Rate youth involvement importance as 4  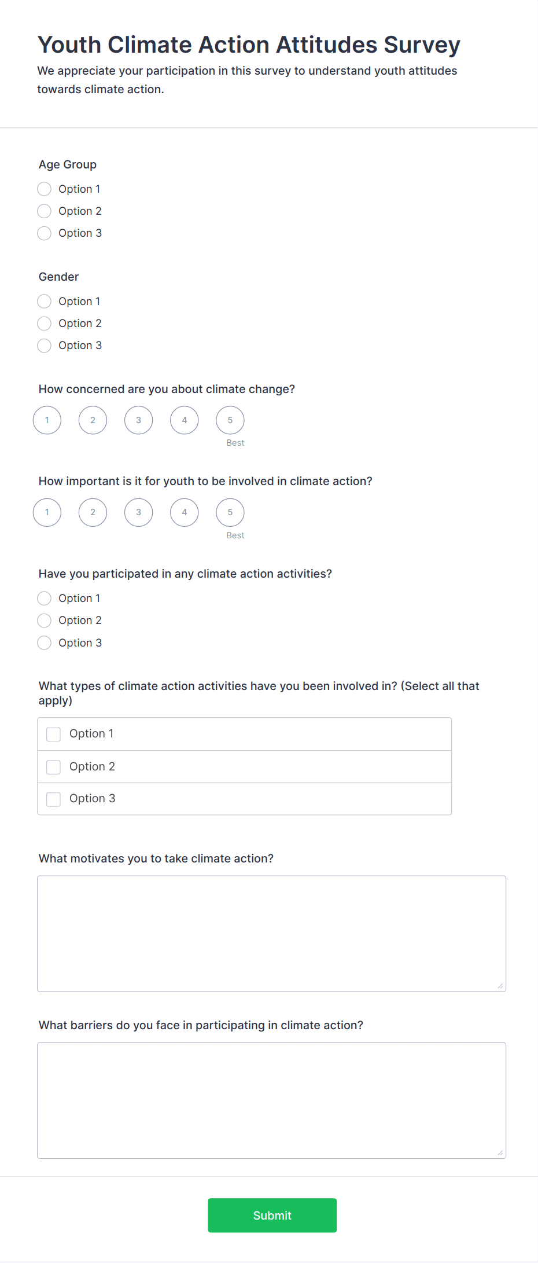pos(184,512)
